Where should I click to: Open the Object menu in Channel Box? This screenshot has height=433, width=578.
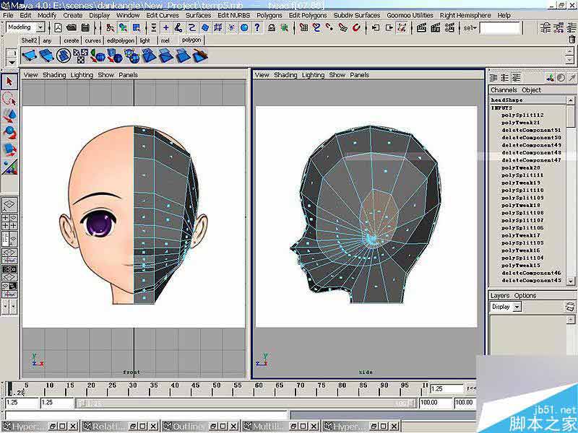[531, 89]
